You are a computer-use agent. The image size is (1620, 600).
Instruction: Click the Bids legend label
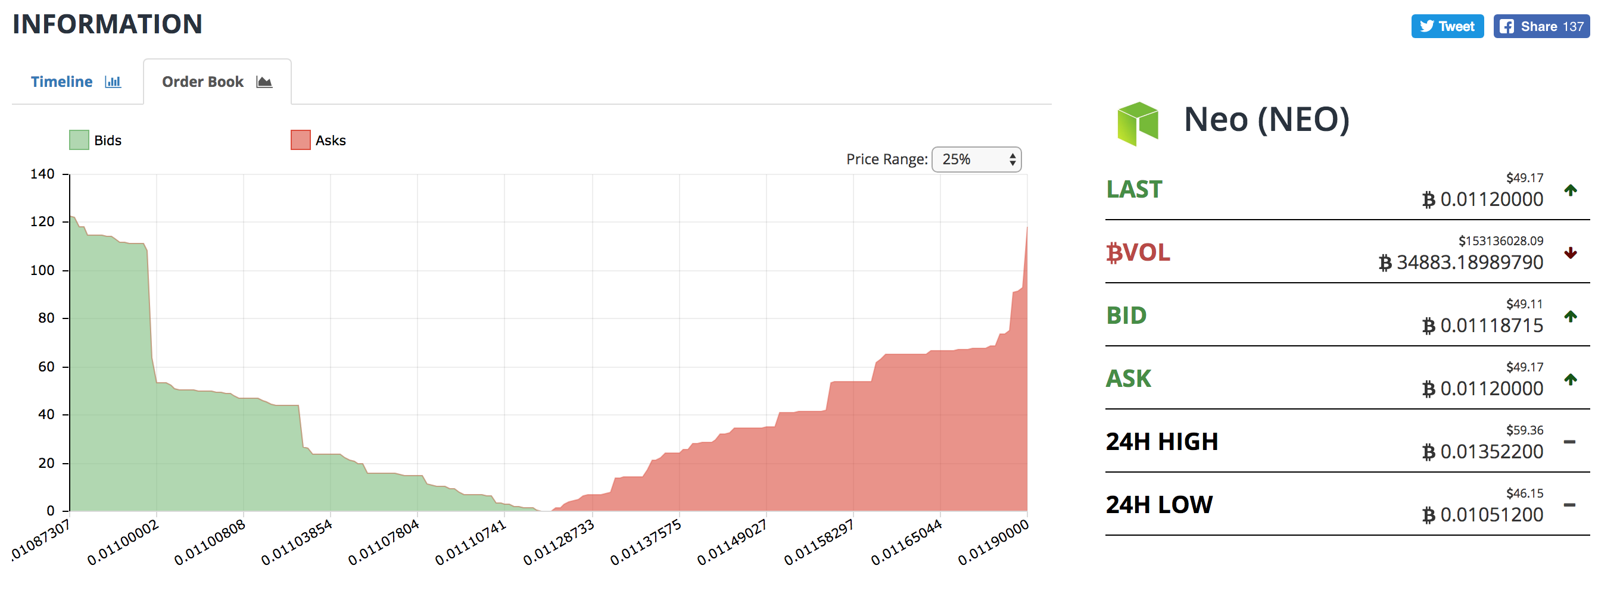(x=108, y=140)
